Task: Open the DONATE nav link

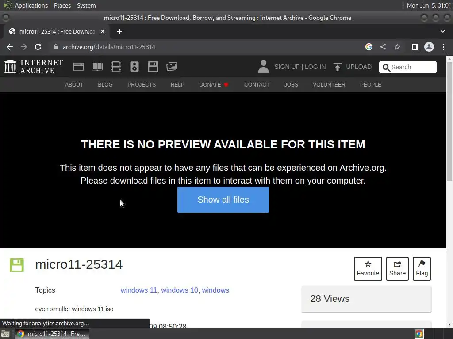Action: pyautogui.click(x=214, y=84)
